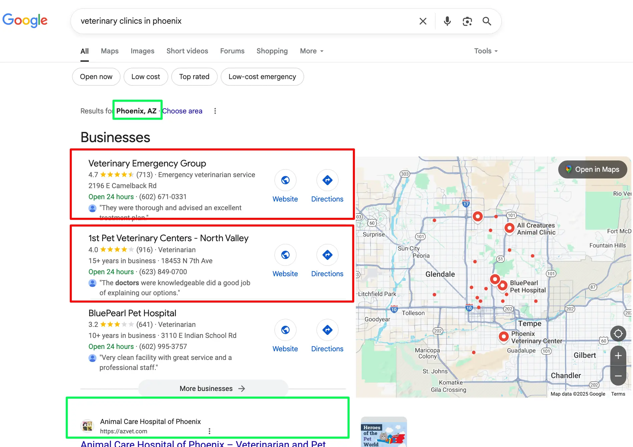This screenshot has width=633, height=447.
Task: Open Veterinary Emergency Group website globe icon
Action: coord(285,180)
